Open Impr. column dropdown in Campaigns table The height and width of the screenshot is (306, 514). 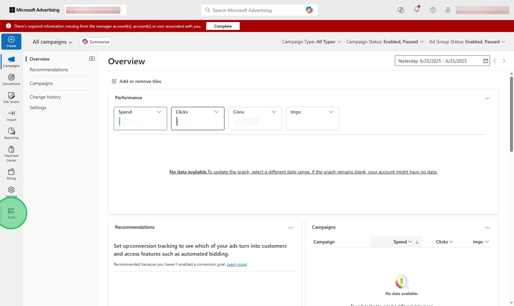487,242
